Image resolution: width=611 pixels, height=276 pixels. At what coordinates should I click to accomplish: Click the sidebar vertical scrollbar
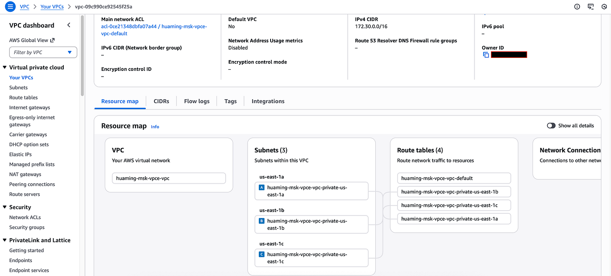click(x=82, y=57)
